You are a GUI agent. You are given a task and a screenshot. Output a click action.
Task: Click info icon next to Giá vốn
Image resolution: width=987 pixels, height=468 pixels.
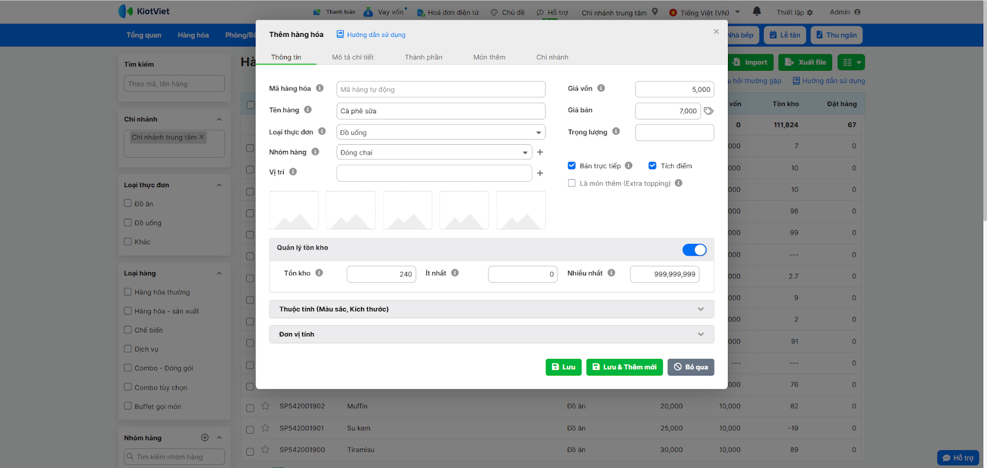(x=601, y=88)
